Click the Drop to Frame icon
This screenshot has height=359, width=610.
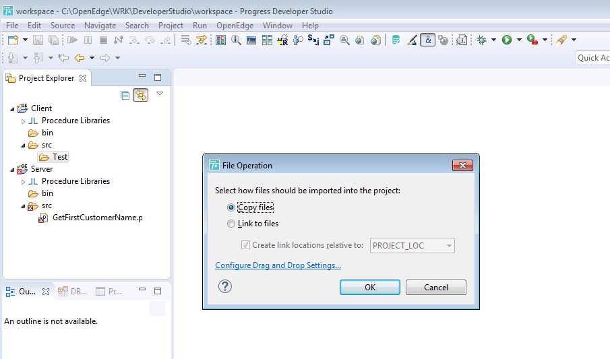tap(186, 40)
